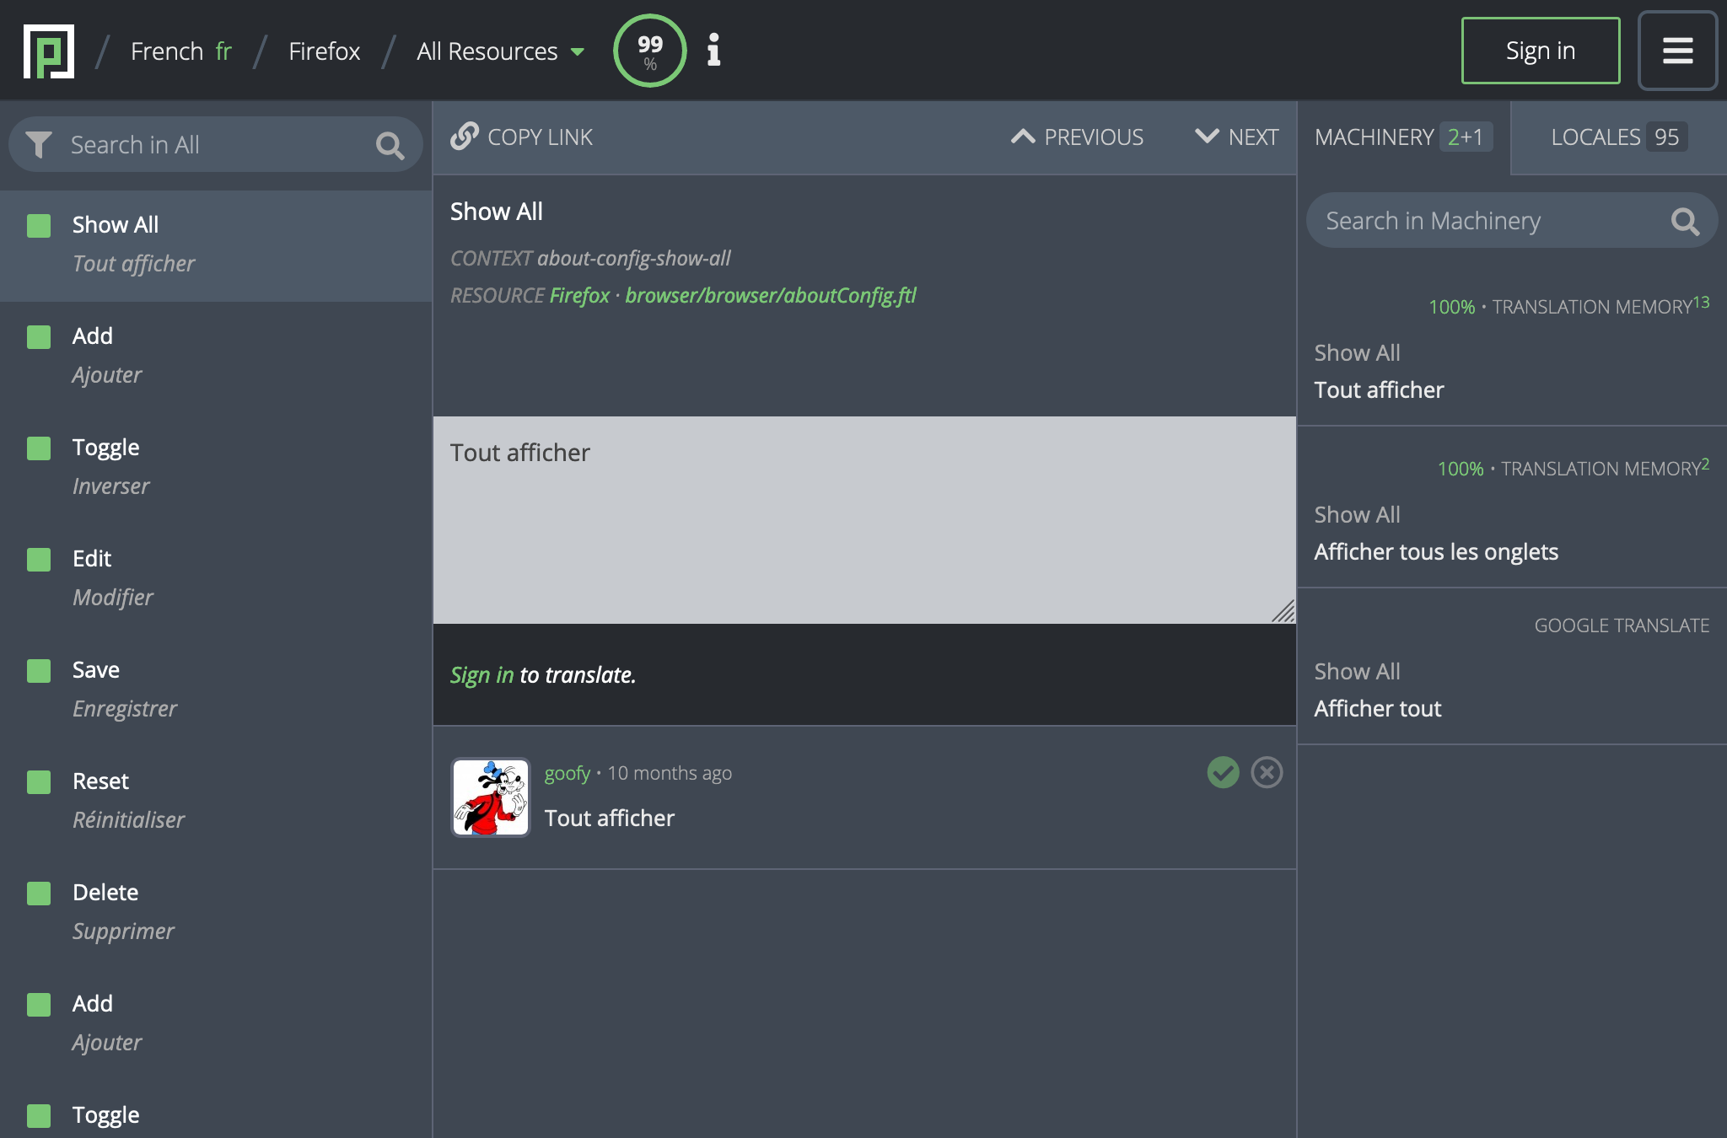Click the magnifier in string search
This screenshot has width=1727, height=1138.
(x=390, y=146)
